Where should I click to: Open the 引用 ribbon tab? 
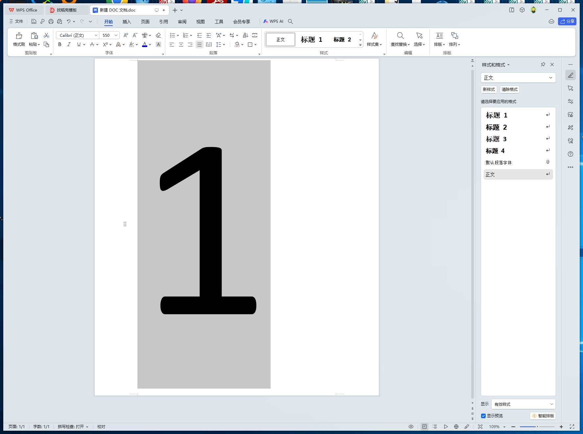163,21
